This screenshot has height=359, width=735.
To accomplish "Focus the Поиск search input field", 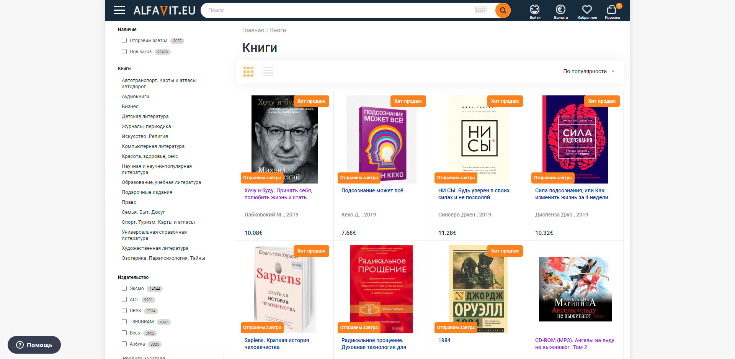I will point(337,10).
